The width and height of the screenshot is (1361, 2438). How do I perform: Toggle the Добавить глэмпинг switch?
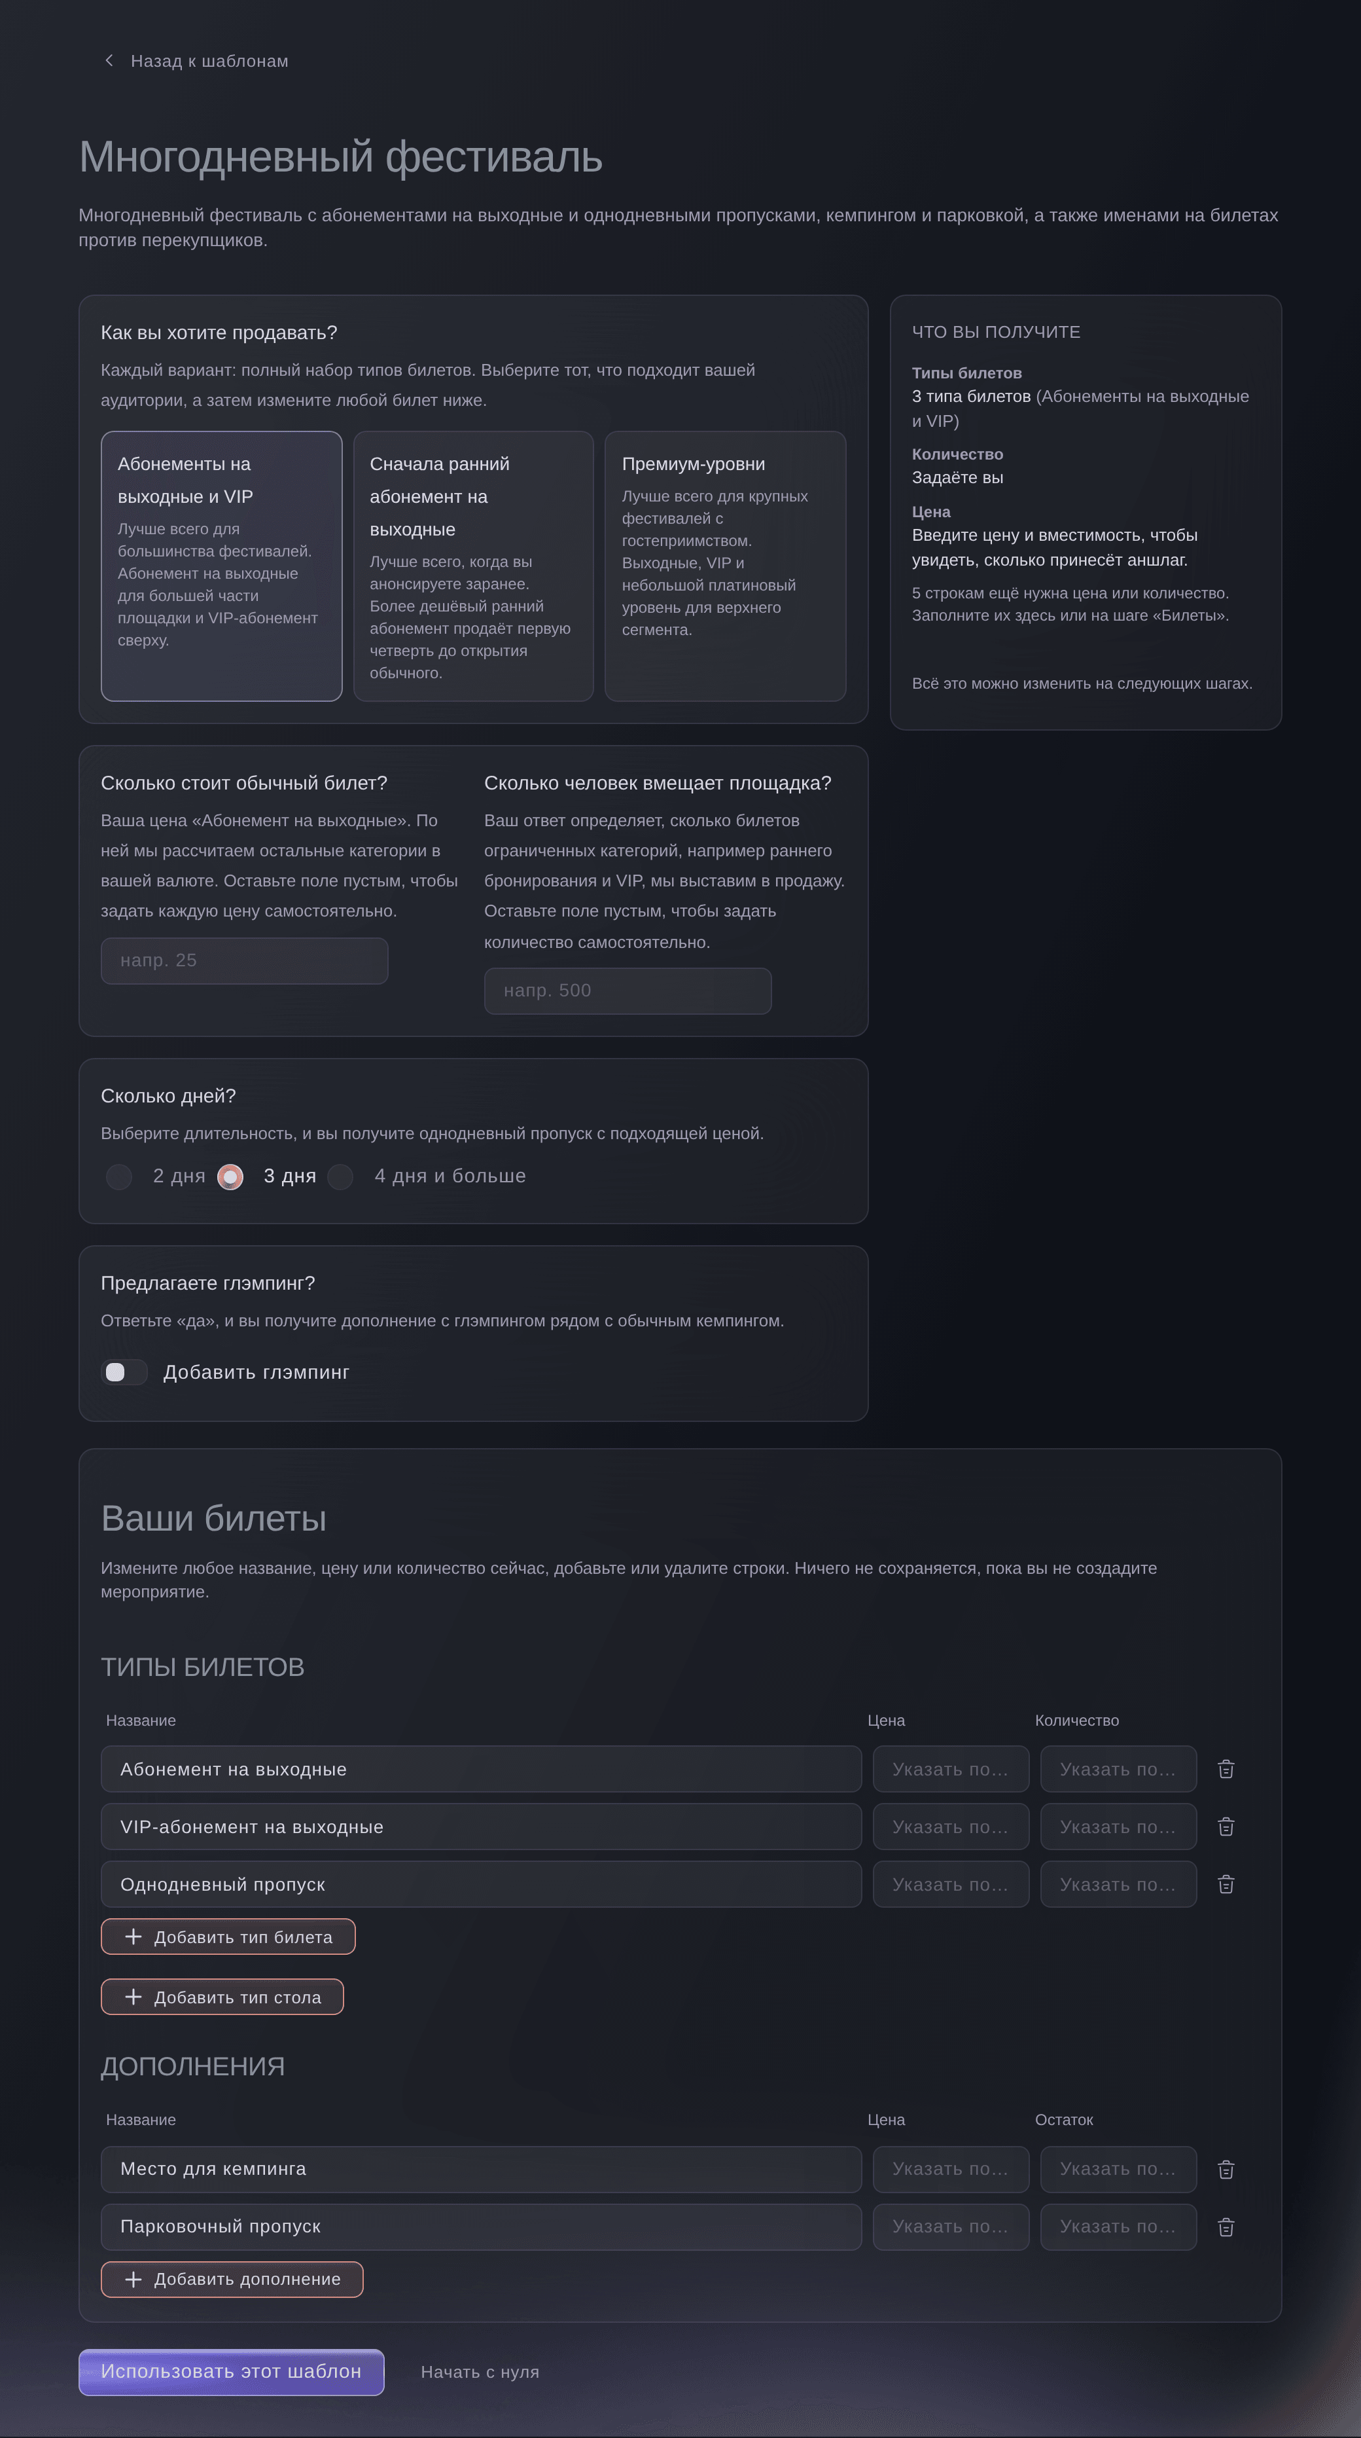tap(125, 1372)
